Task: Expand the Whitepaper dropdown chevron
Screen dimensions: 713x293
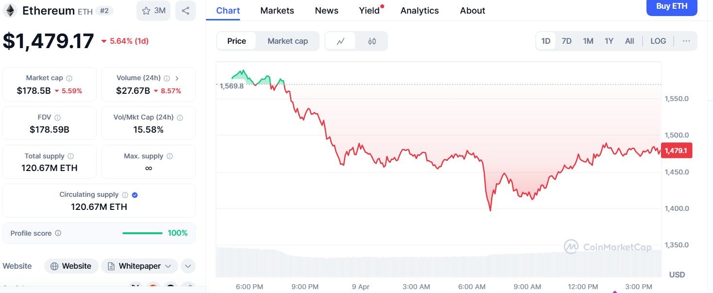Action: [169, 266]
